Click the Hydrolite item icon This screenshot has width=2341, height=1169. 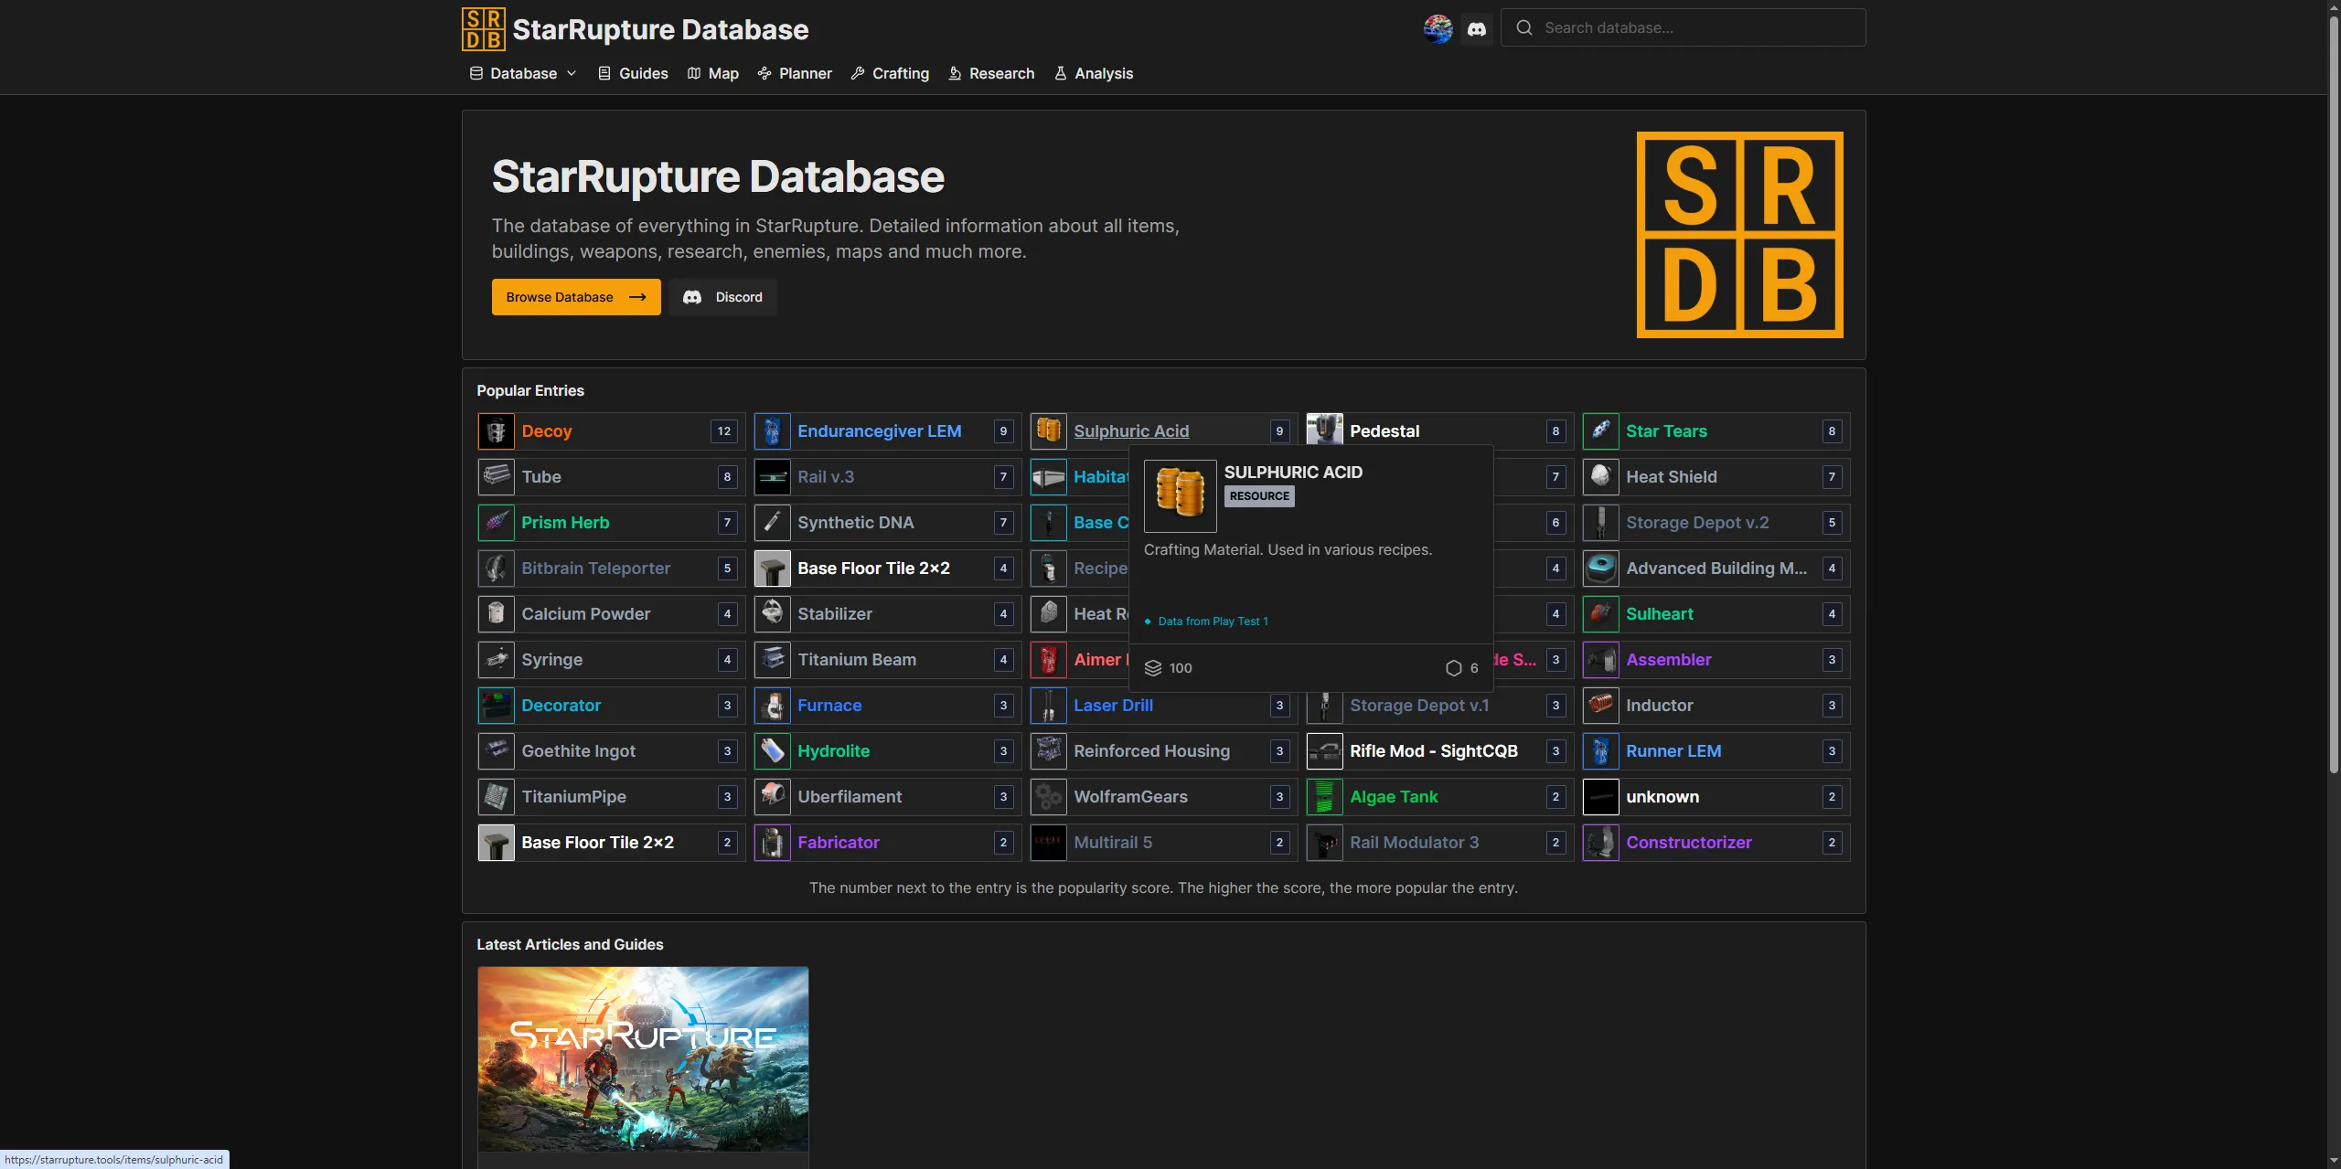[x=773, y=751]
